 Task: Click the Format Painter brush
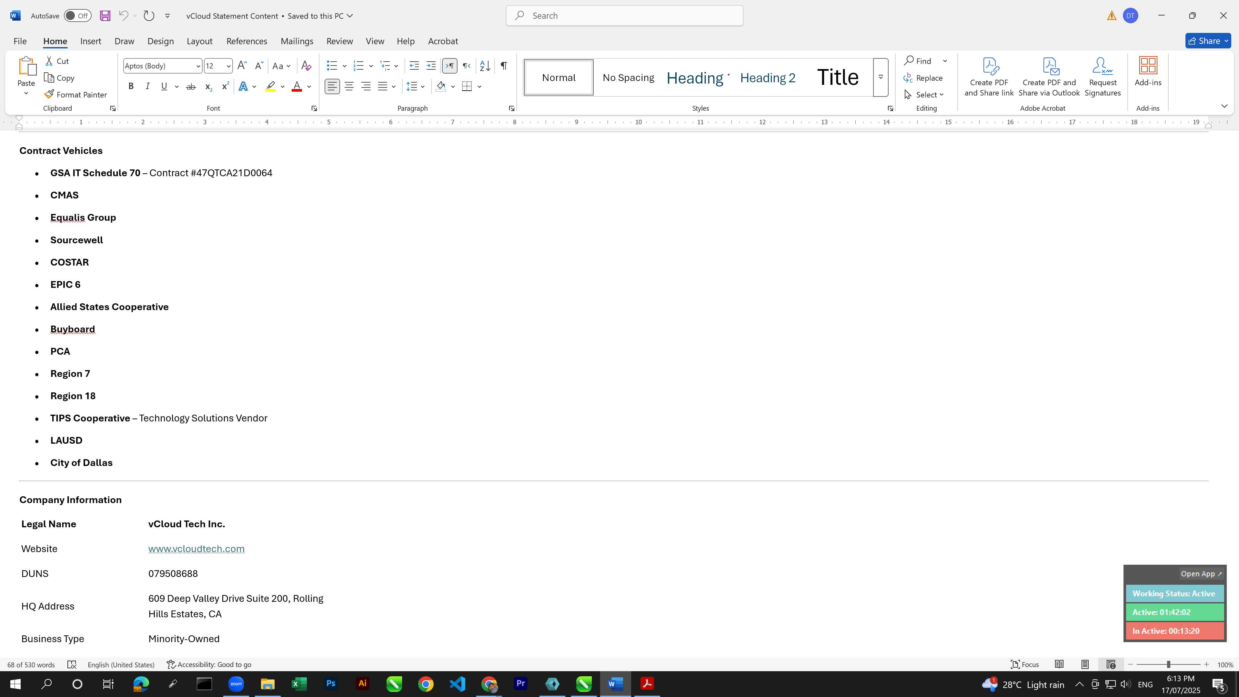49,94
